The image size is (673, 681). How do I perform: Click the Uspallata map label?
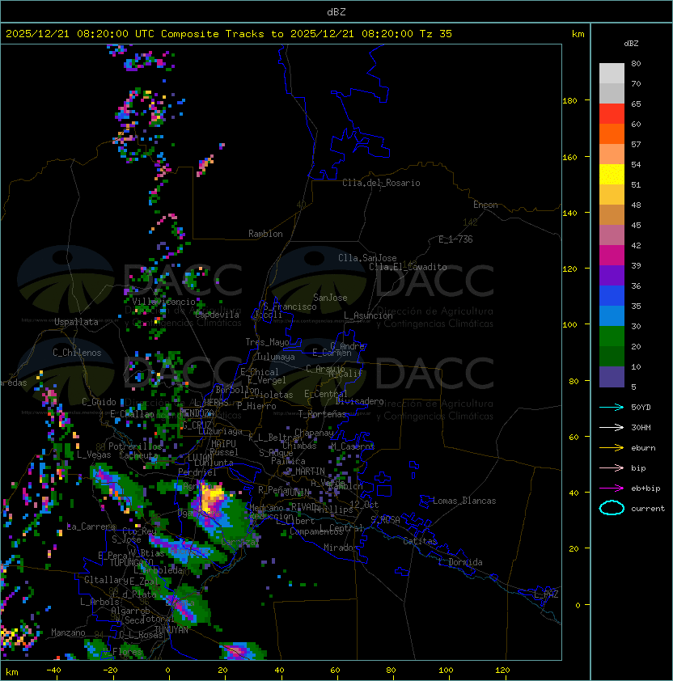pyautogui.click(x=76, y=322)
